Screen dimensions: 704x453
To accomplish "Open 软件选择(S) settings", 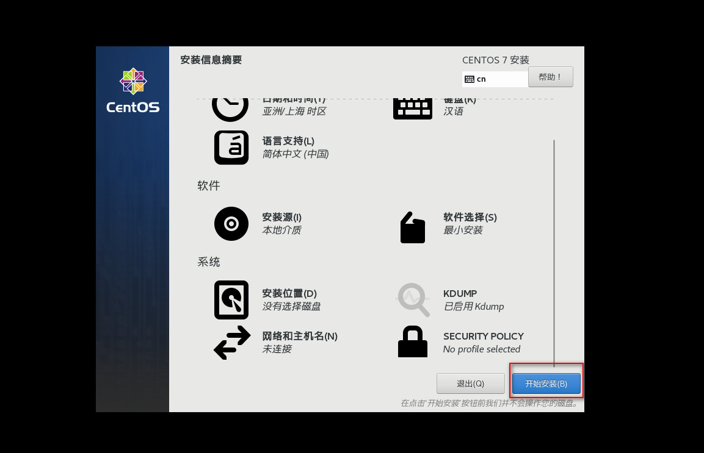I will click(x=470, y=218).
